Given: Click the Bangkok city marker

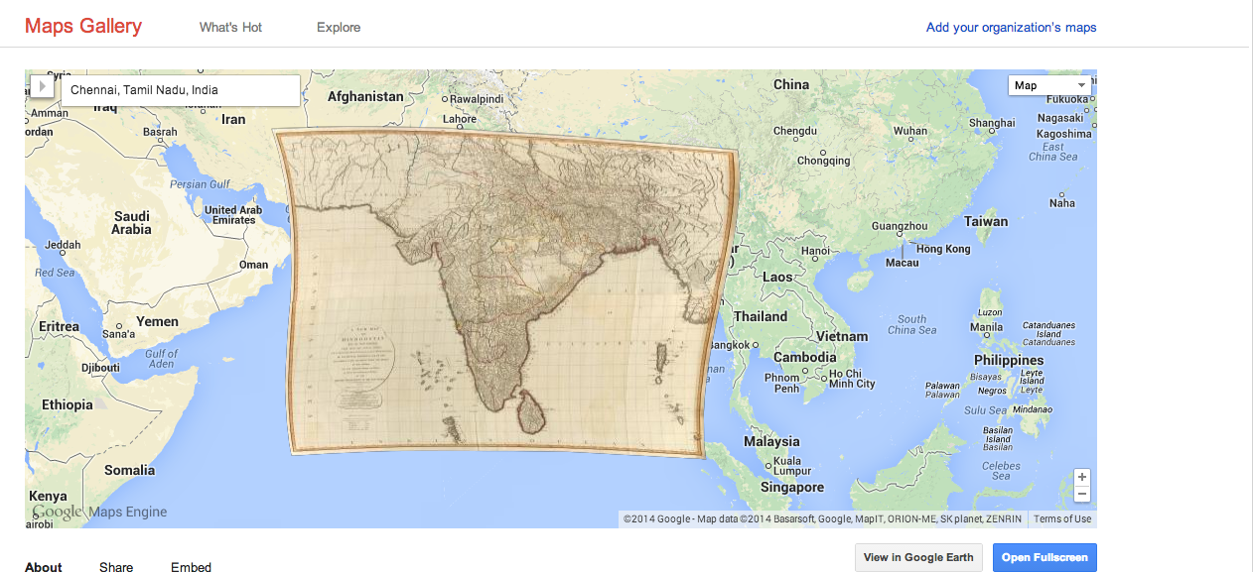Looking at the screenshot, I should click(x=755, y=344).
